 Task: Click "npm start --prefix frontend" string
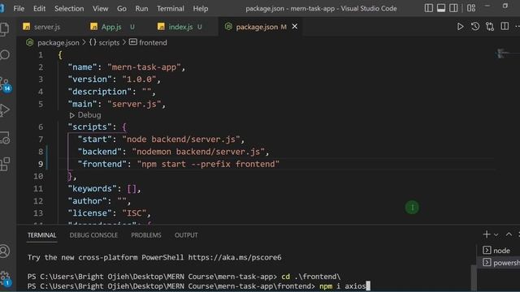click(x=208, y=164)
